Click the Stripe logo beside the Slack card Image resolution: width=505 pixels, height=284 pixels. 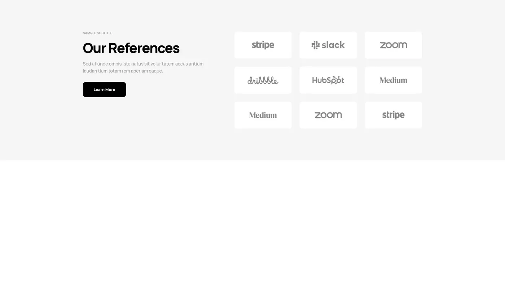263,45
